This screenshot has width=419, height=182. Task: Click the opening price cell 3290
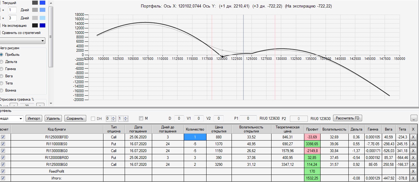pos(219,164)
